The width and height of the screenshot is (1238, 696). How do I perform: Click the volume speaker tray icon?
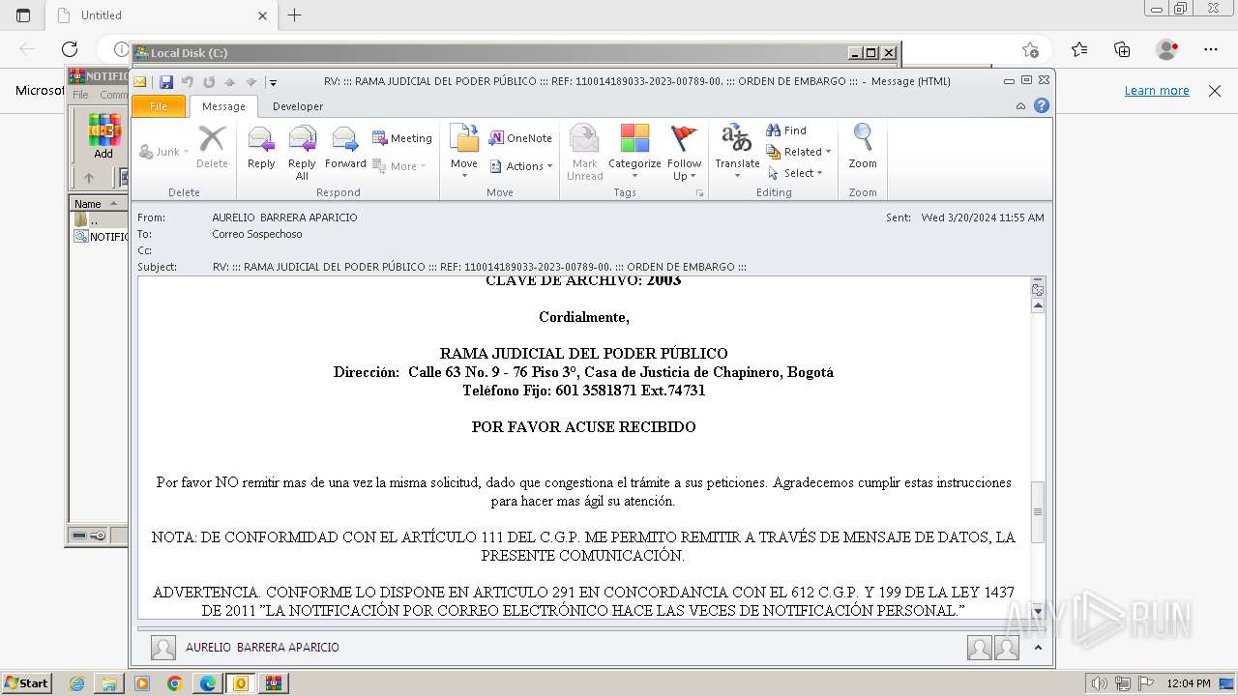pyautogui.click(x=1100, y=683)
